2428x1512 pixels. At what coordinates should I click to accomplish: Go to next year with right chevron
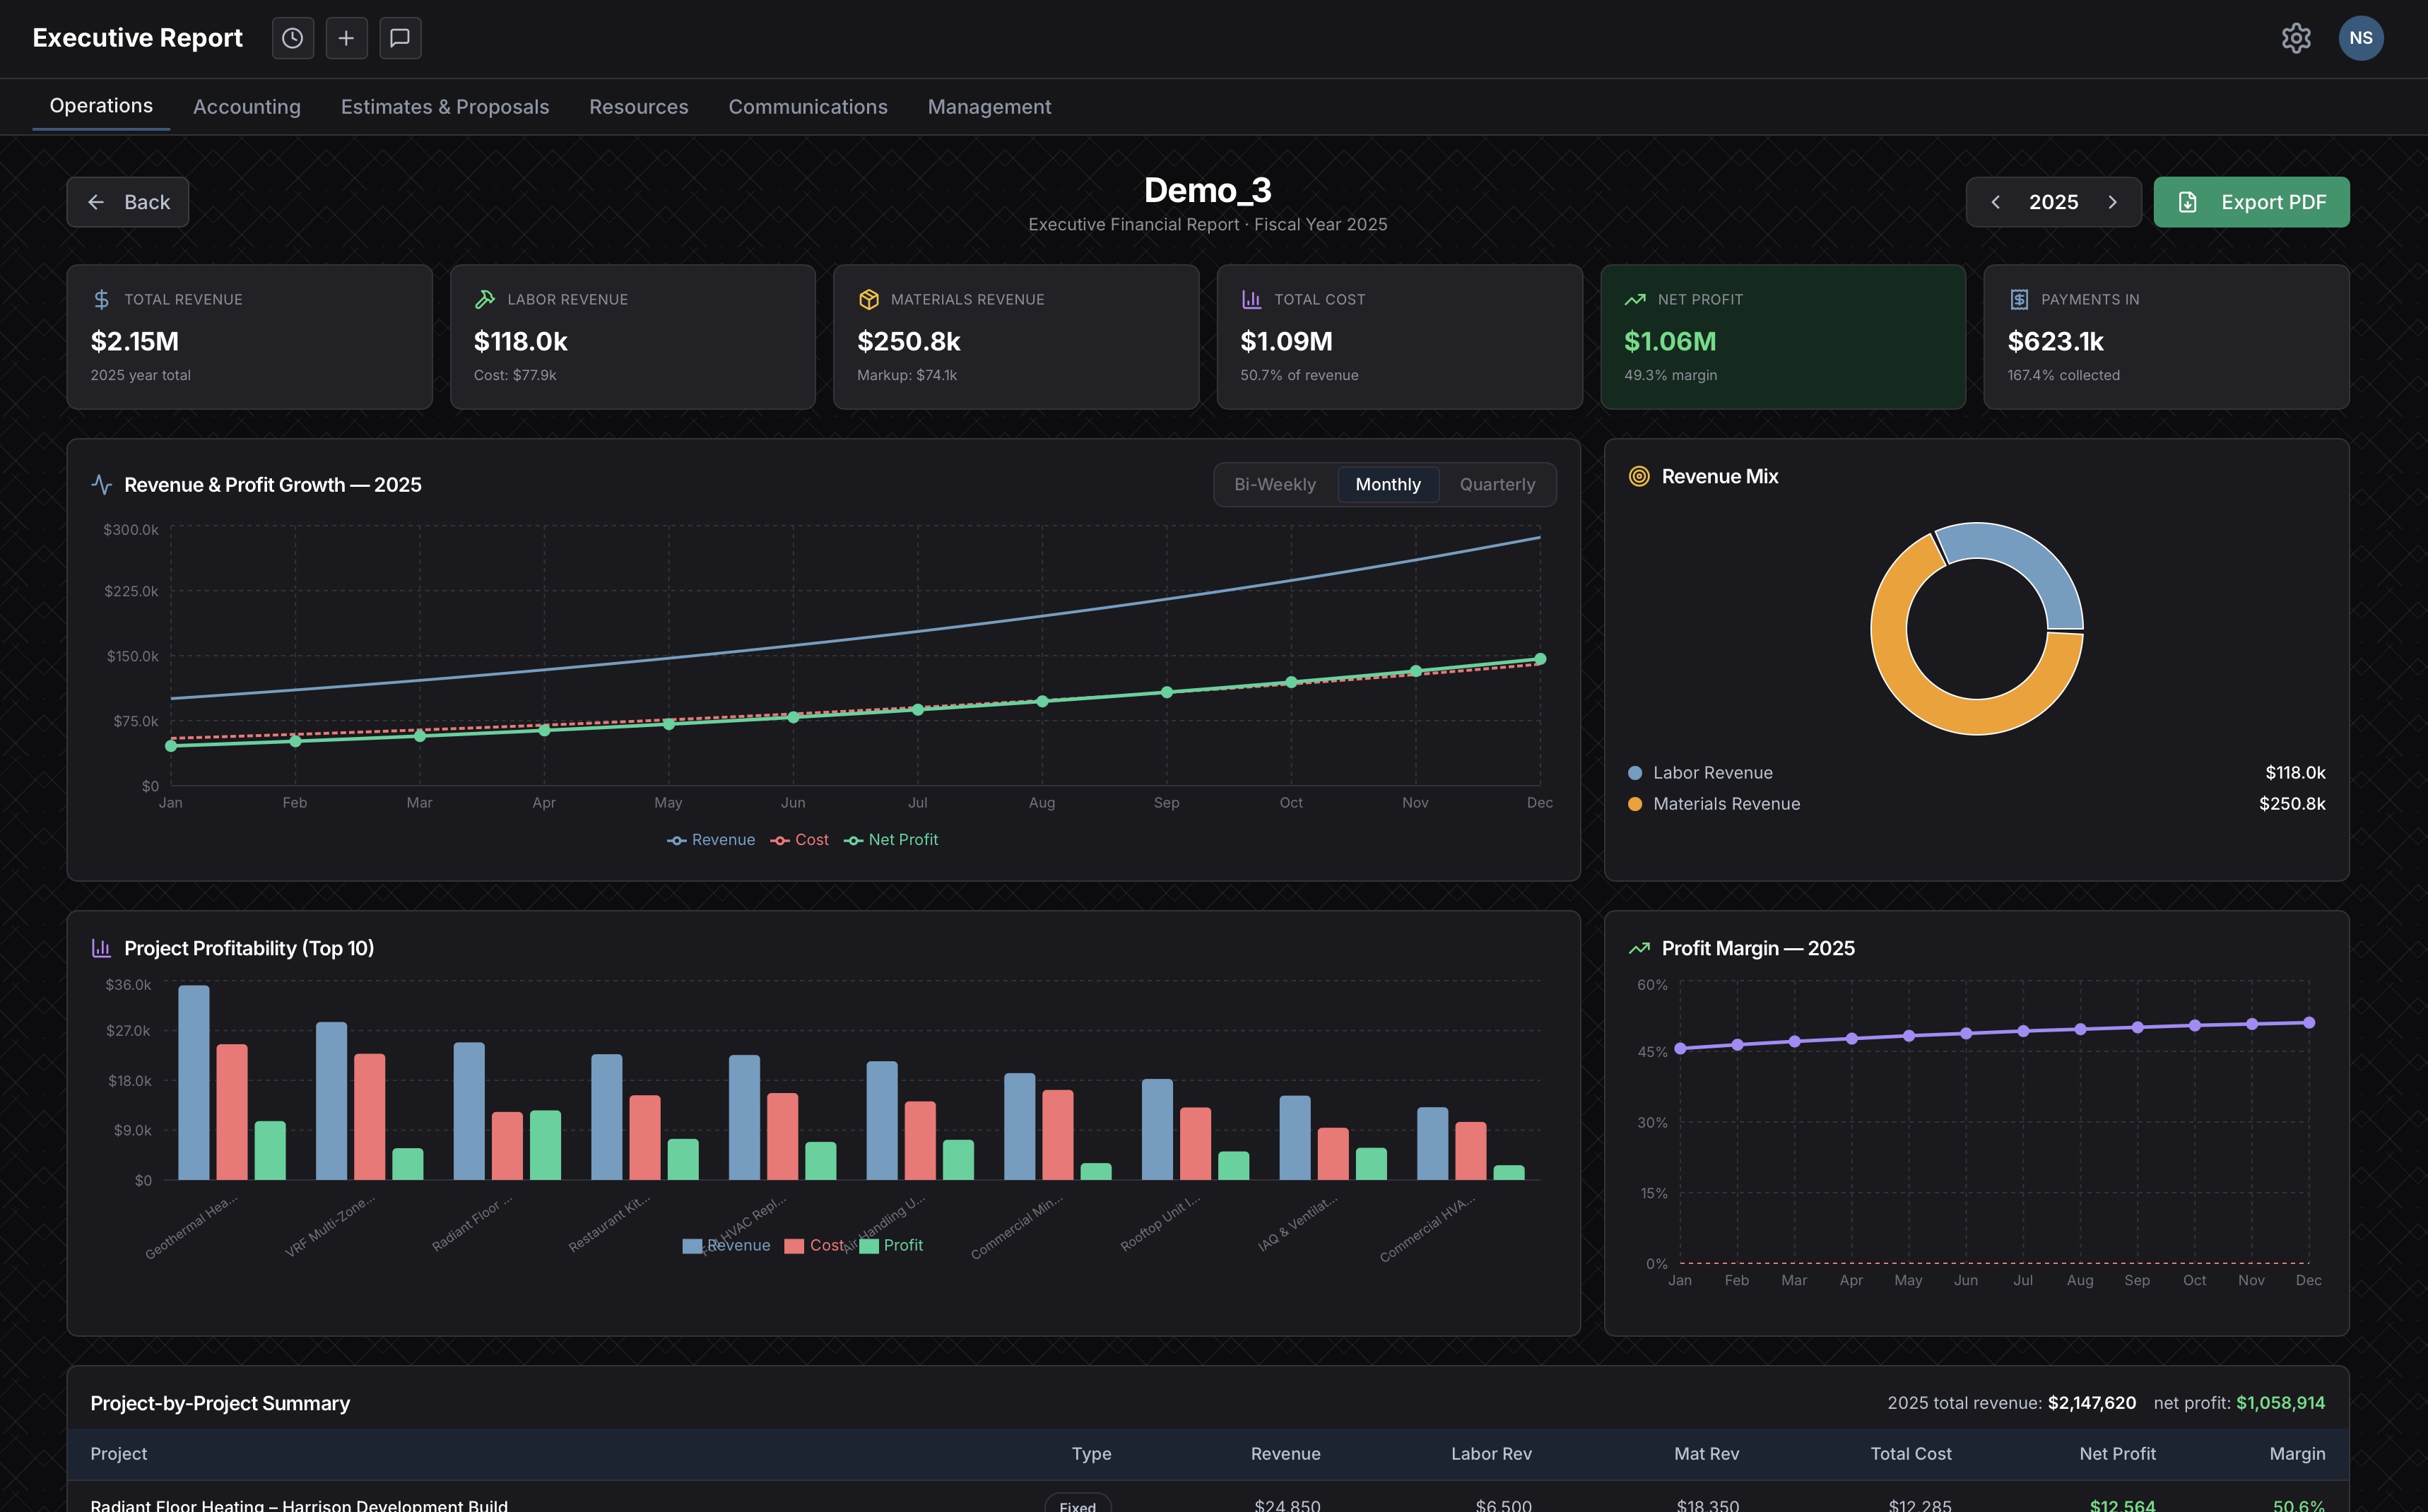coord(2112,202)
